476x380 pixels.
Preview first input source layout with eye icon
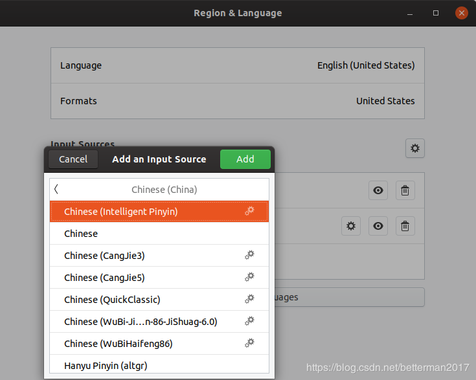[378, 190]
